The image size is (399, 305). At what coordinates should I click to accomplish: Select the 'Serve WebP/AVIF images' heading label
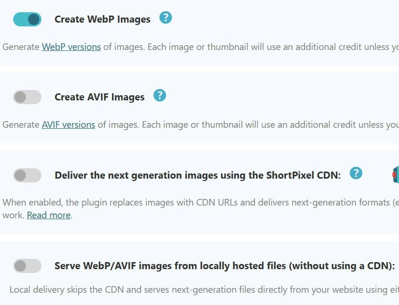[x=225, y=266]
